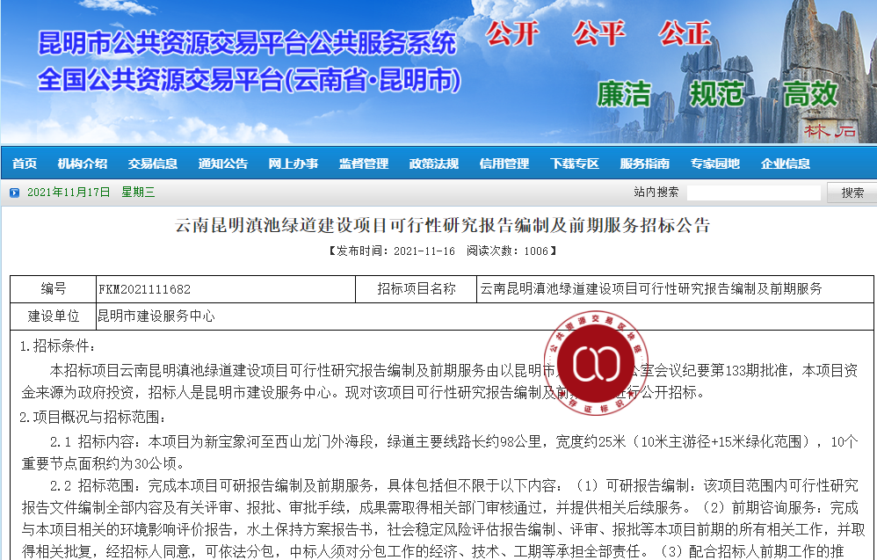This screenshot has height=560, width=877.
Task: Click the red 林石 seal in banner
Action: coord(829,131)
